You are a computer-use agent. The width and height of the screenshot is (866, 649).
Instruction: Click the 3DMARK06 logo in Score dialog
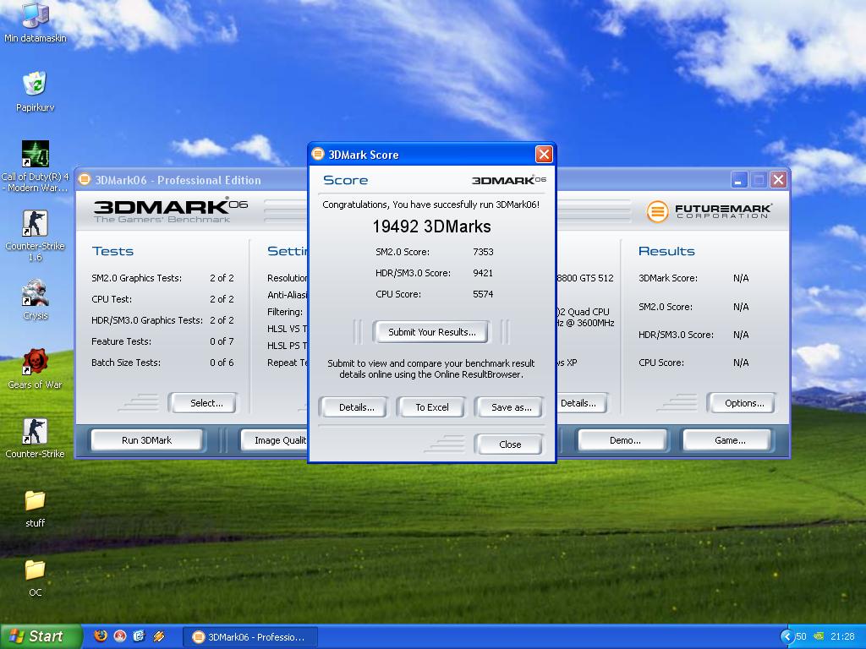pos(508,180)
